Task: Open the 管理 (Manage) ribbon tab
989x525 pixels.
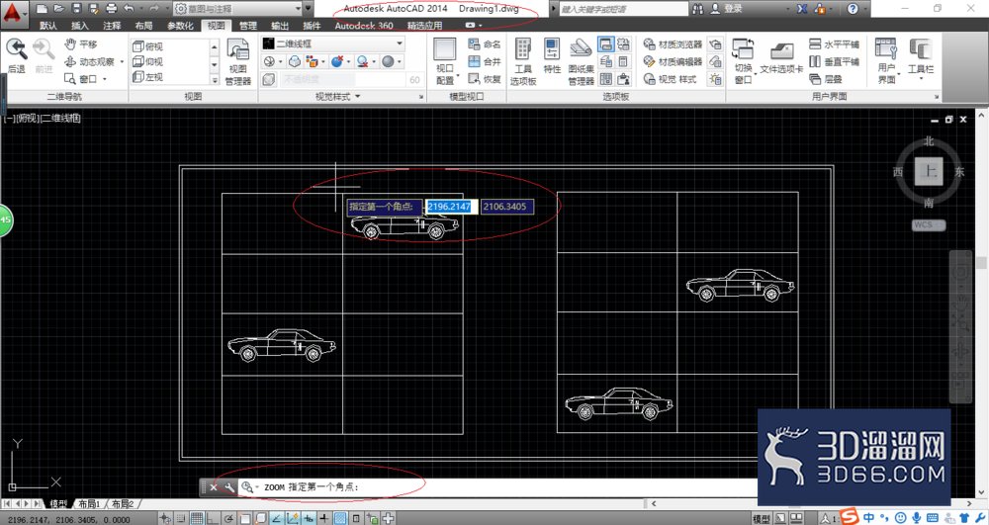Action: point(248,26)
